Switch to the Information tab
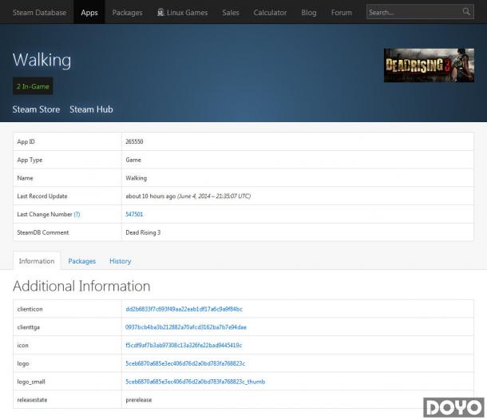The height and width of the screenshot is (420, 487). pyautogui.click(x=37, y=261)
